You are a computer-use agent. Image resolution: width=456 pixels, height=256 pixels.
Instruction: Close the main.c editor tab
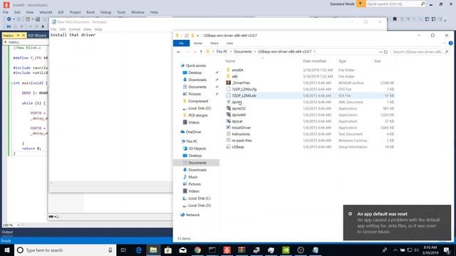tap(24, 36)
